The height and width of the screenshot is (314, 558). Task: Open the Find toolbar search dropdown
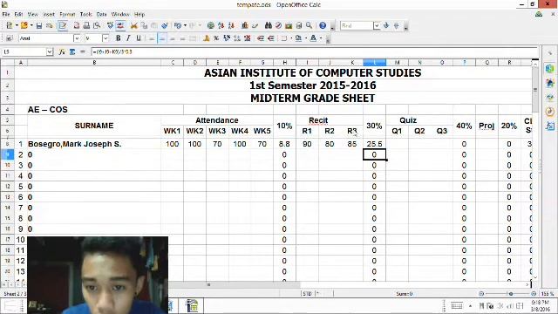[x=377, y=25]
